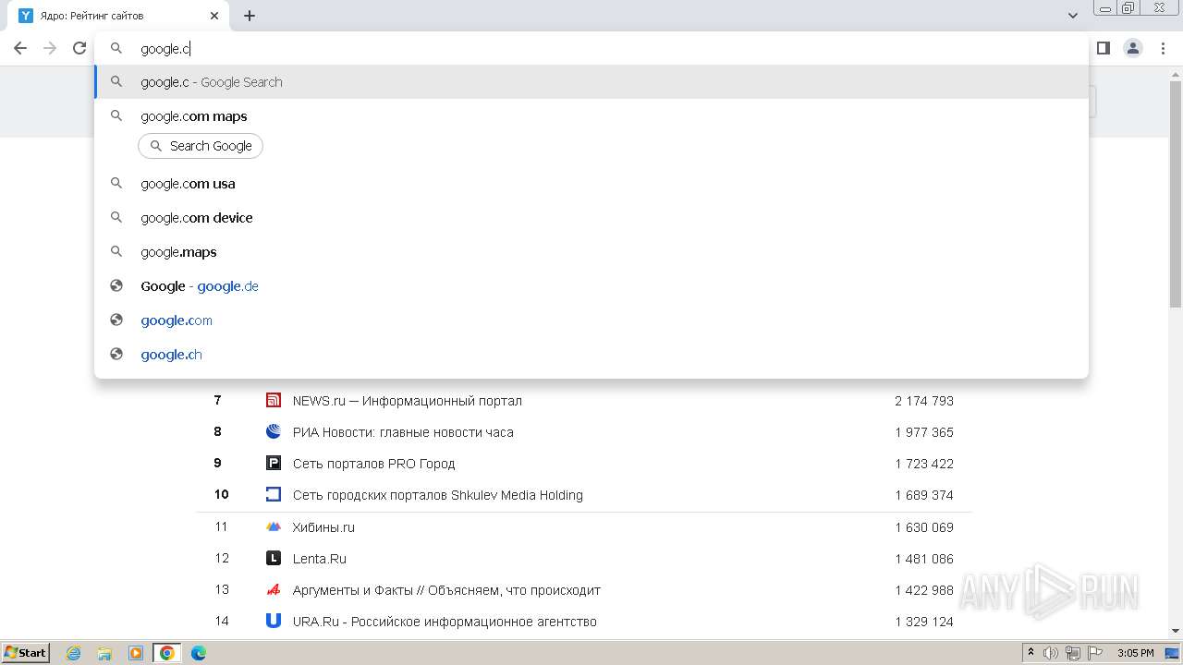Open the Windows Start menu
1183x665 pixels.
[26, 652]
